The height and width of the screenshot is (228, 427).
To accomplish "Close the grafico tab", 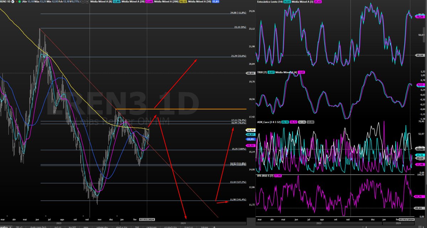I will pyautogui.click(x=10, y=226).
